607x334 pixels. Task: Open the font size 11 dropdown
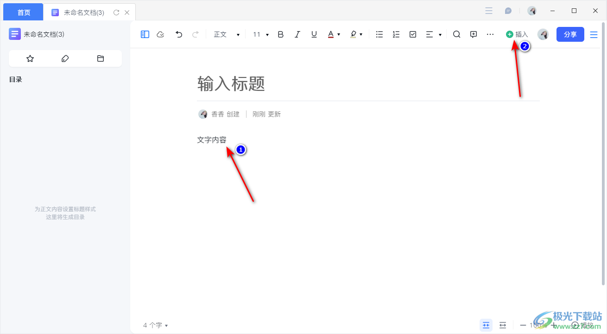[x=261, y=34]
